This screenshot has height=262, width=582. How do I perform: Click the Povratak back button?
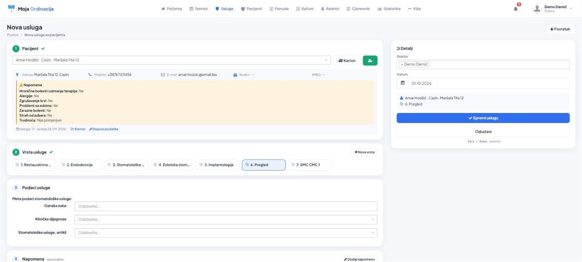coord(560,29)
